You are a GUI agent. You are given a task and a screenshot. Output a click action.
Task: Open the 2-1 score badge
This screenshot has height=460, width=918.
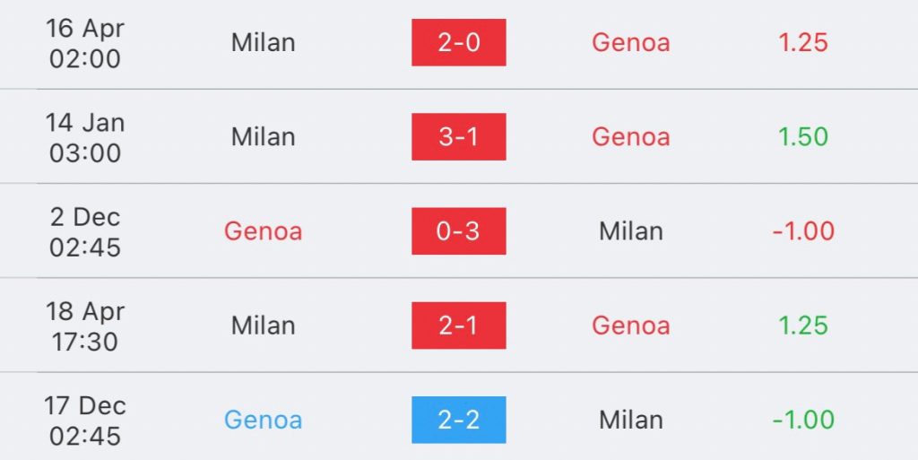[458, 325]
